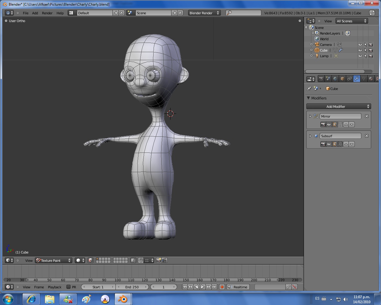
Task: Open the Playback menu in the timeline
Action: [x=54, y=287]
